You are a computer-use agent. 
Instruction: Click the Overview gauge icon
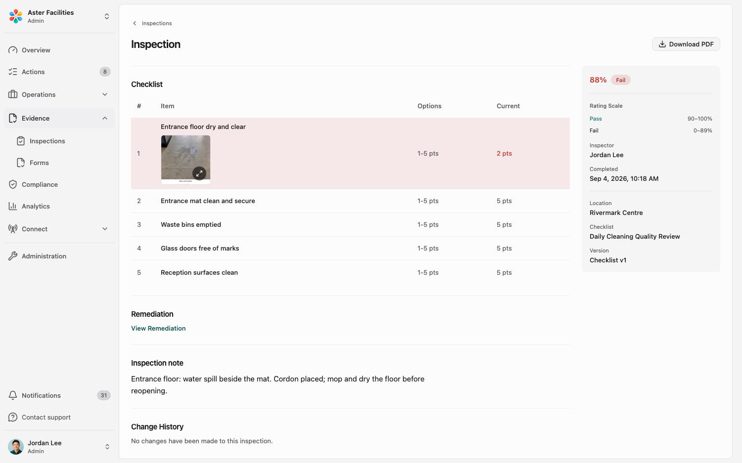(x=13, y=50)
